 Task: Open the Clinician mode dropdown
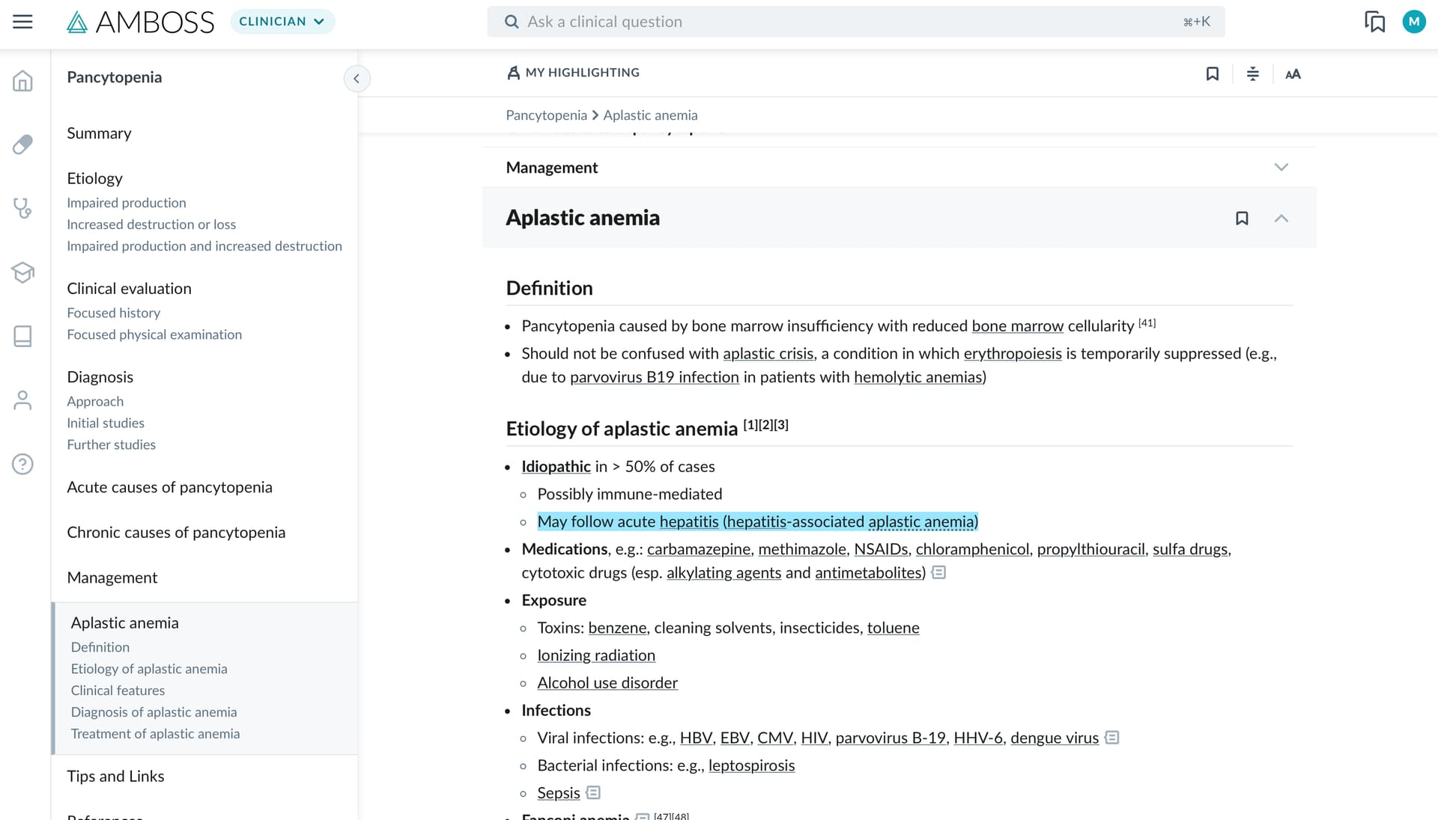282,22
